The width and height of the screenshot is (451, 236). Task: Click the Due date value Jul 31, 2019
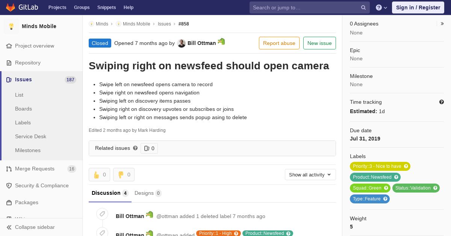[365, 139]
